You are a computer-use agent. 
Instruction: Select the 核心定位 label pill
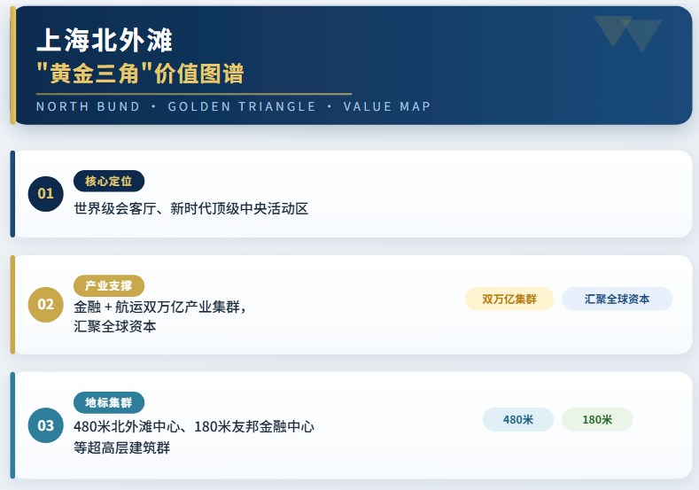[x=109, y=181]
